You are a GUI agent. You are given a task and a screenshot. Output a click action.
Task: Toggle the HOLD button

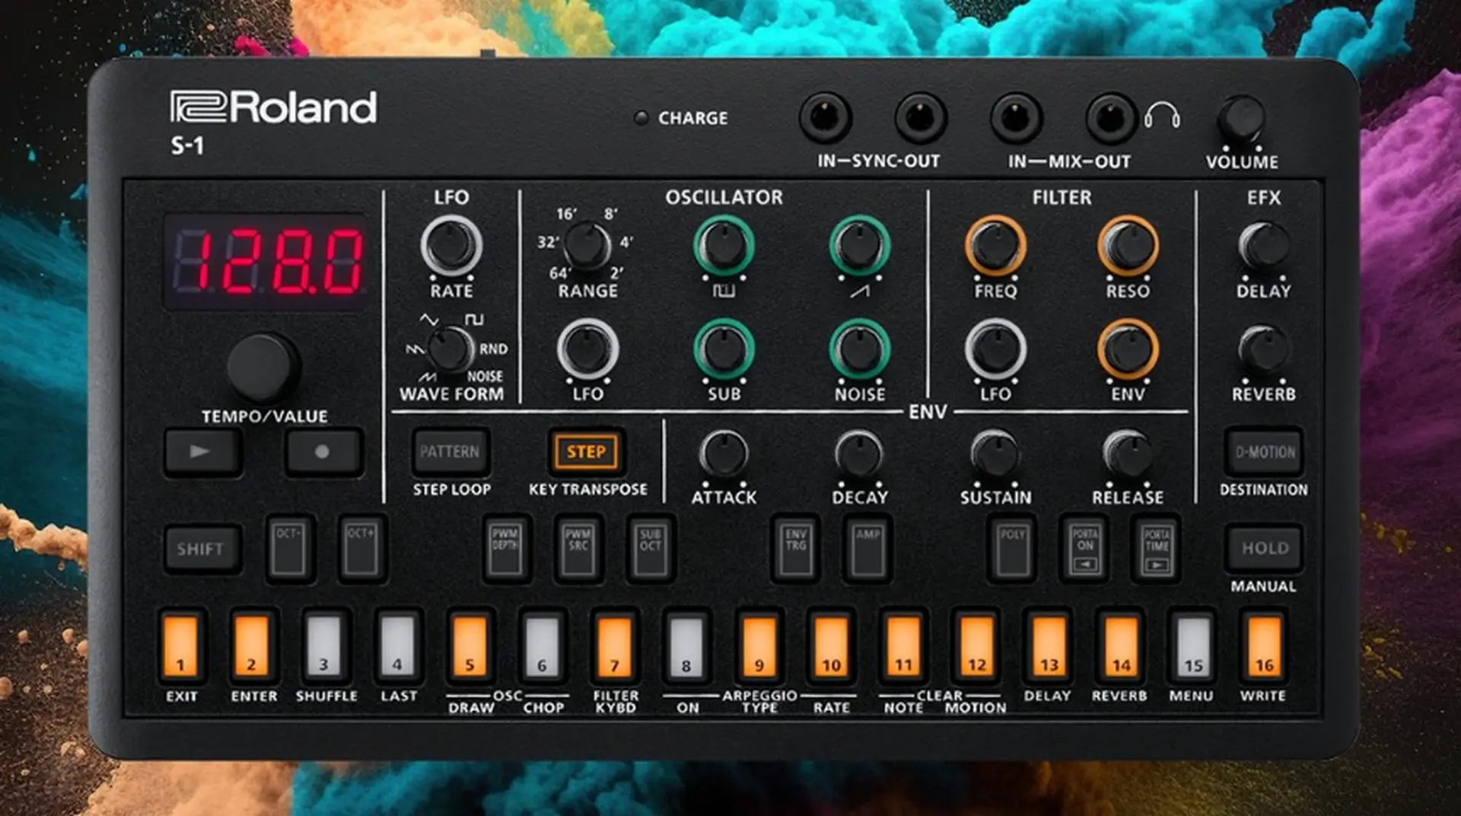pyautogui.click(x=1265, y=548)
